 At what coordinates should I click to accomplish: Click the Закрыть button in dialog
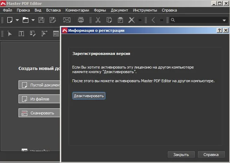[x=181, y=155]
